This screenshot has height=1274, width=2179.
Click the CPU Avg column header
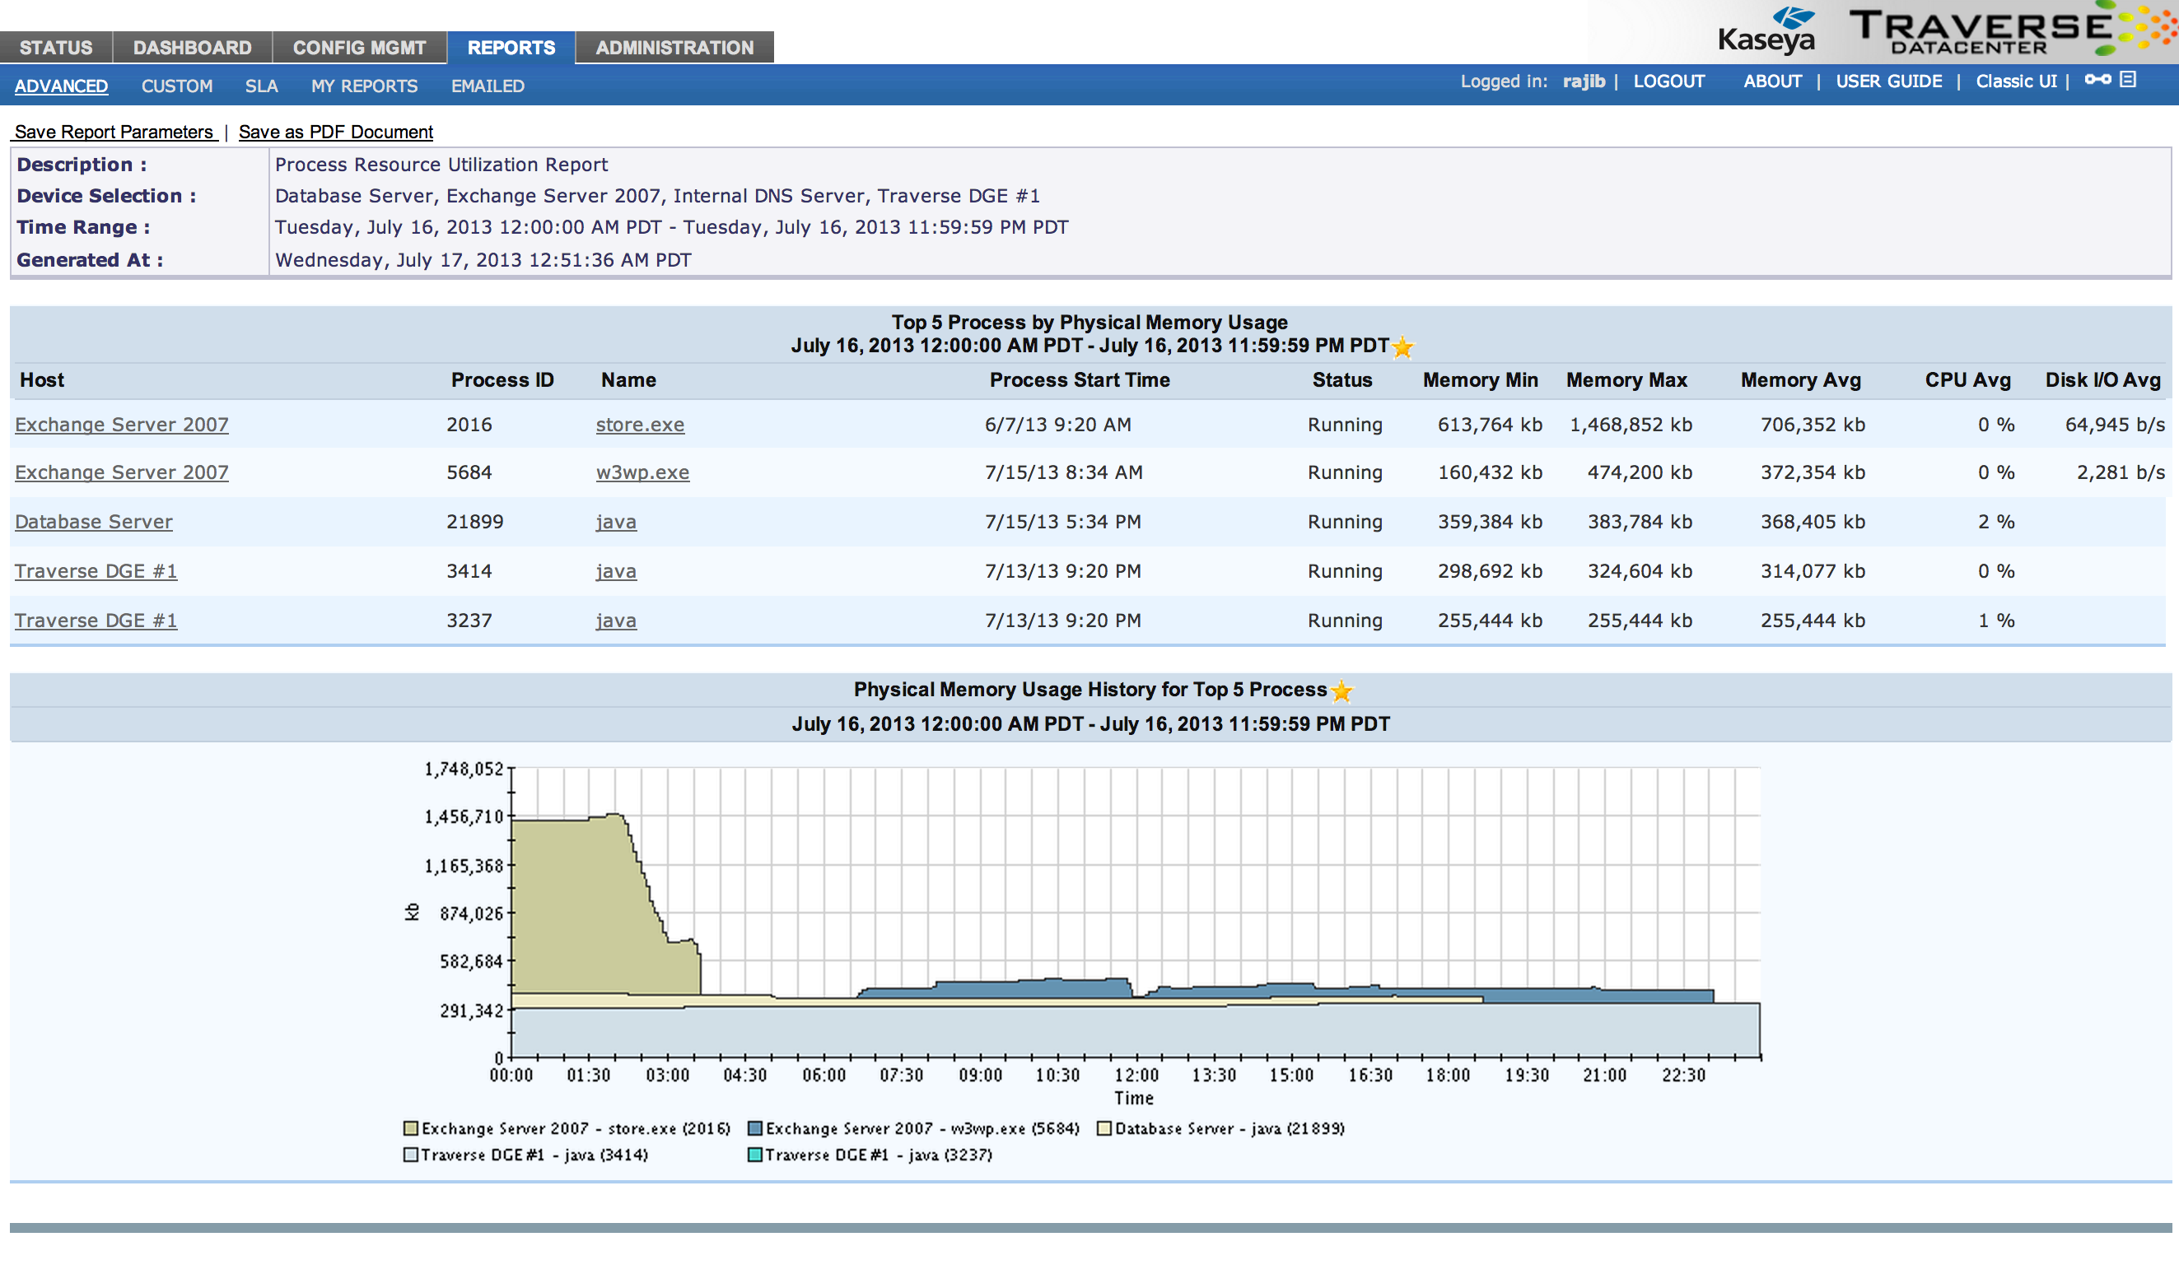1967,379
